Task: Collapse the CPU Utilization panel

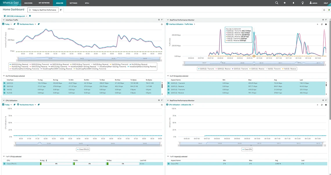Action: tap(3, 100)
